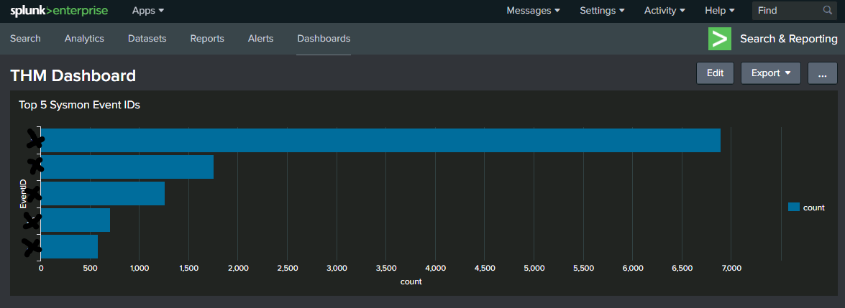Open the Help dropdown
845x308 pixels.
coord(720,11)
